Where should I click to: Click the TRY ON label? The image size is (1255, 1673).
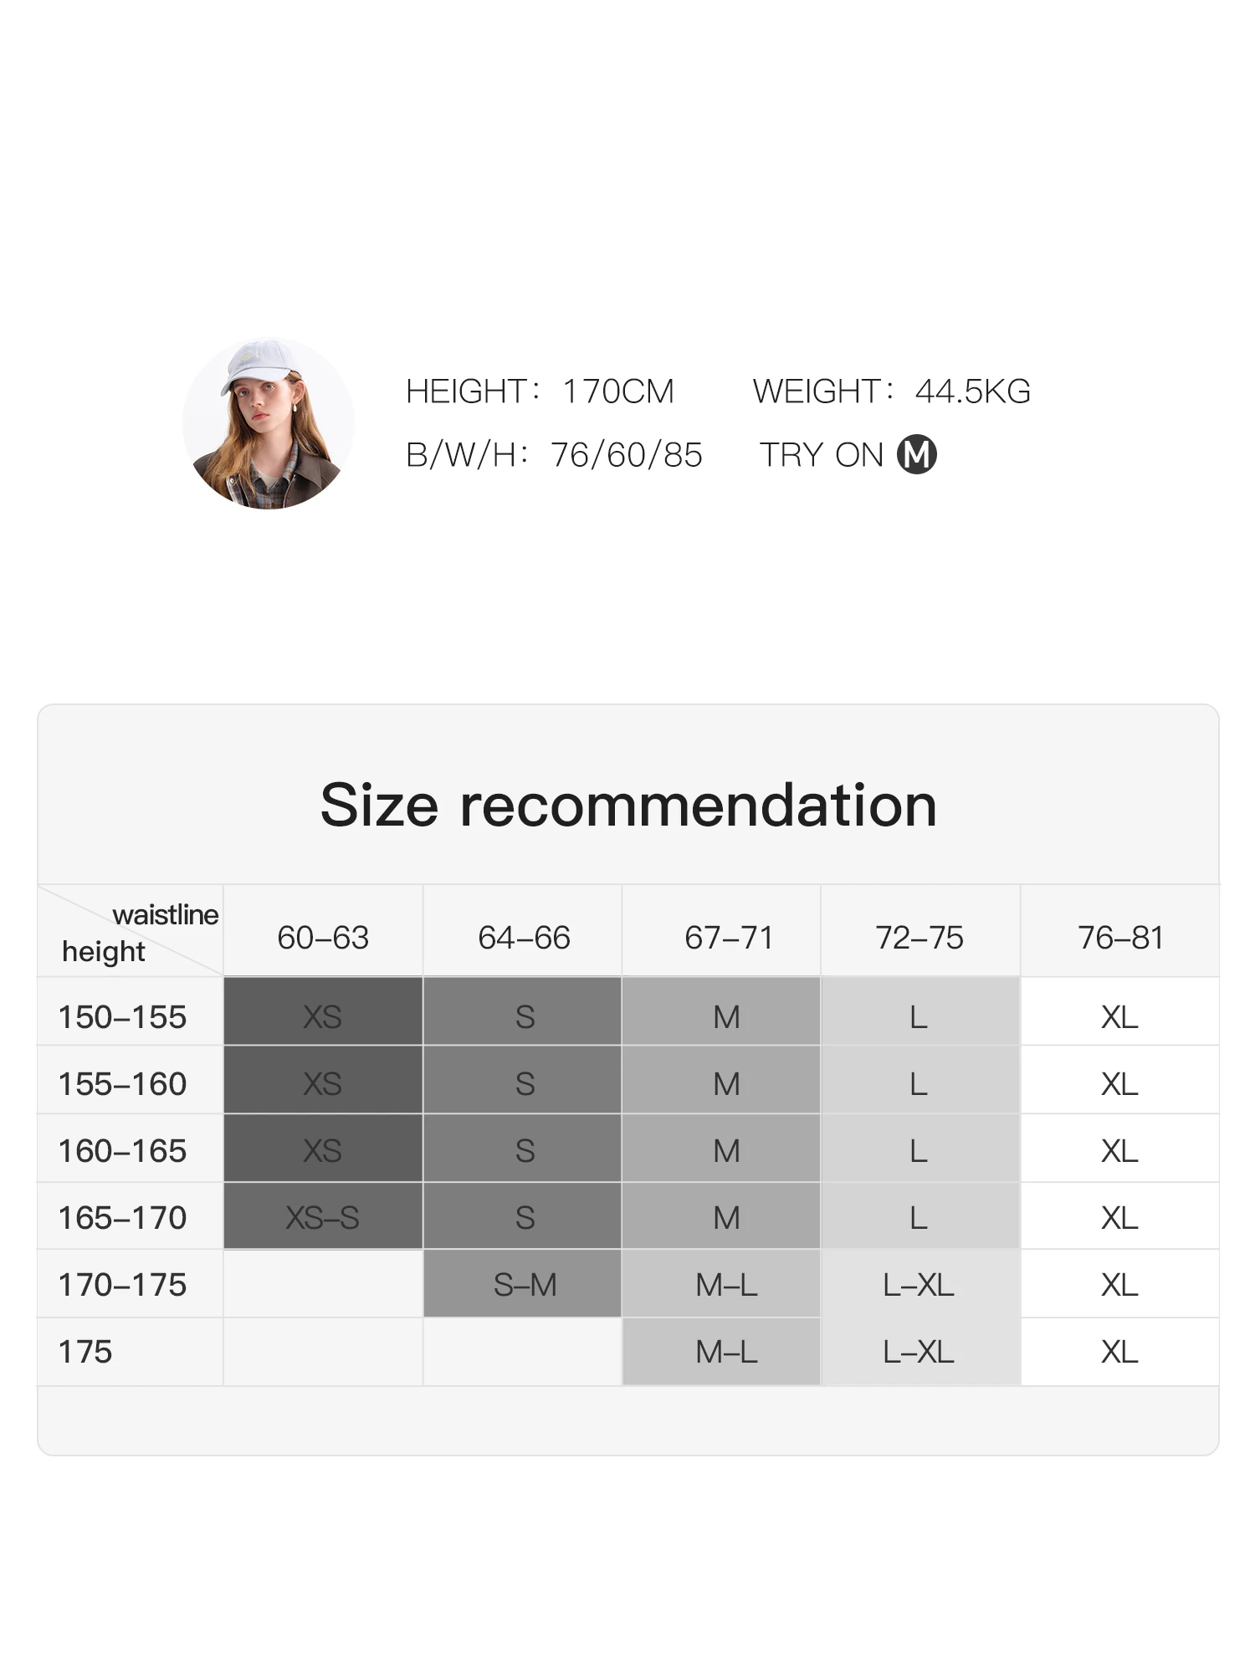tap(821, 455)
